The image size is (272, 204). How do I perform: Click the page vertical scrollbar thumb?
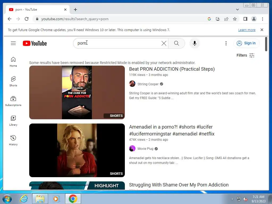coord(266,44)
